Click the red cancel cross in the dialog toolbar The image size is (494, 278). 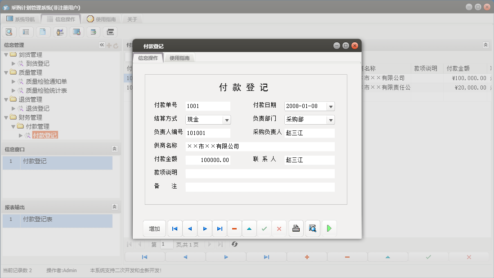[x=279, y=228]
